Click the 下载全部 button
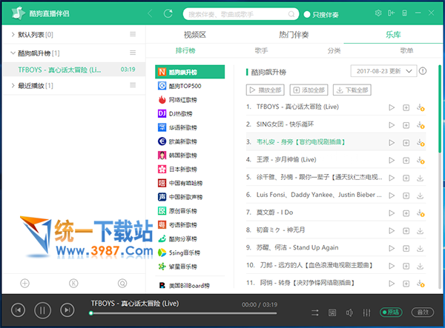 pos(352,90)
